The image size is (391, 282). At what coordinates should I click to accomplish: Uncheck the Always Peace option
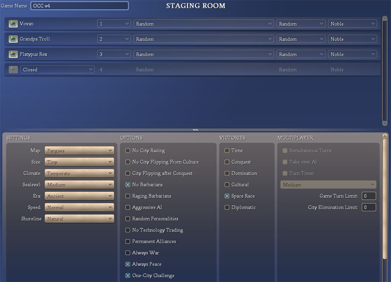click(x=128, y=264)
